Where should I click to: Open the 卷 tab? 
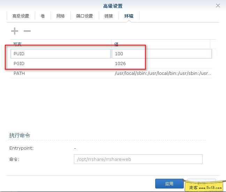click(x=43, y=16)
